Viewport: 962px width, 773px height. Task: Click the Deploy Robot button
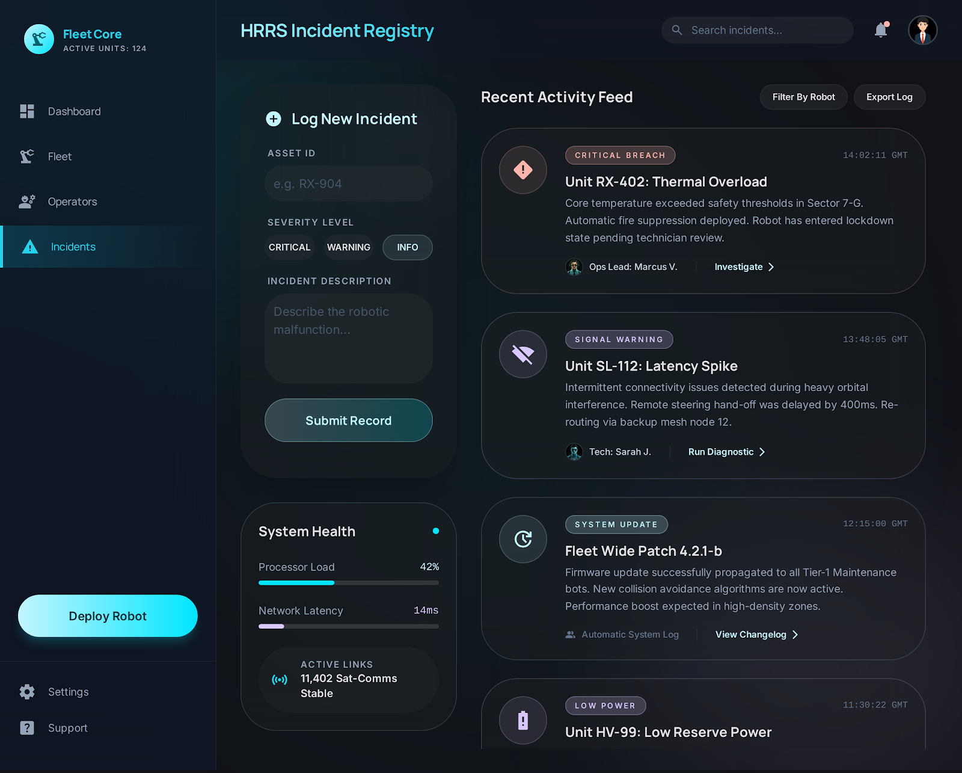pos(107,616)
